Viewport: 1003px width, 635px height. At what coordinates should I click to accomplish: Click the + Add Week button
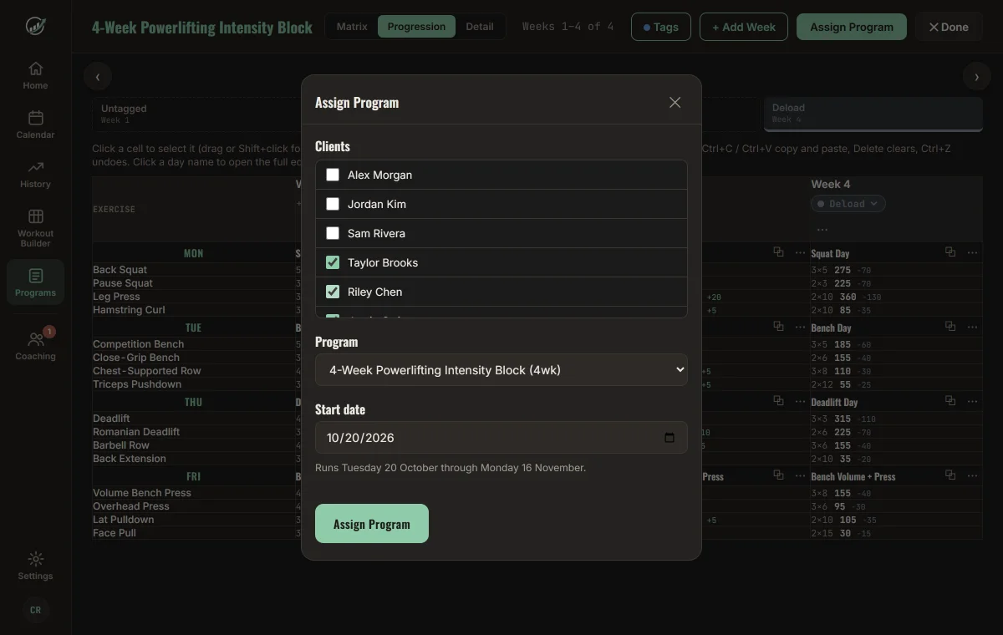(x=744, y=27)
